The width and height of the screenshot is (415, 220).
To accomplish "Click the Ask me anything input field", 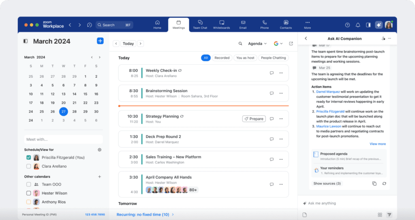I will pyautogui.click(x=340, y=203).
